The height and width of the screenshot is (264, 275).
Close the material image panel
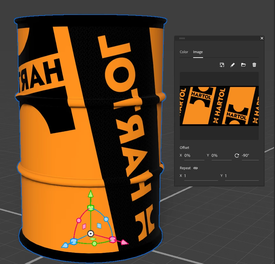(x=262, y=38)
